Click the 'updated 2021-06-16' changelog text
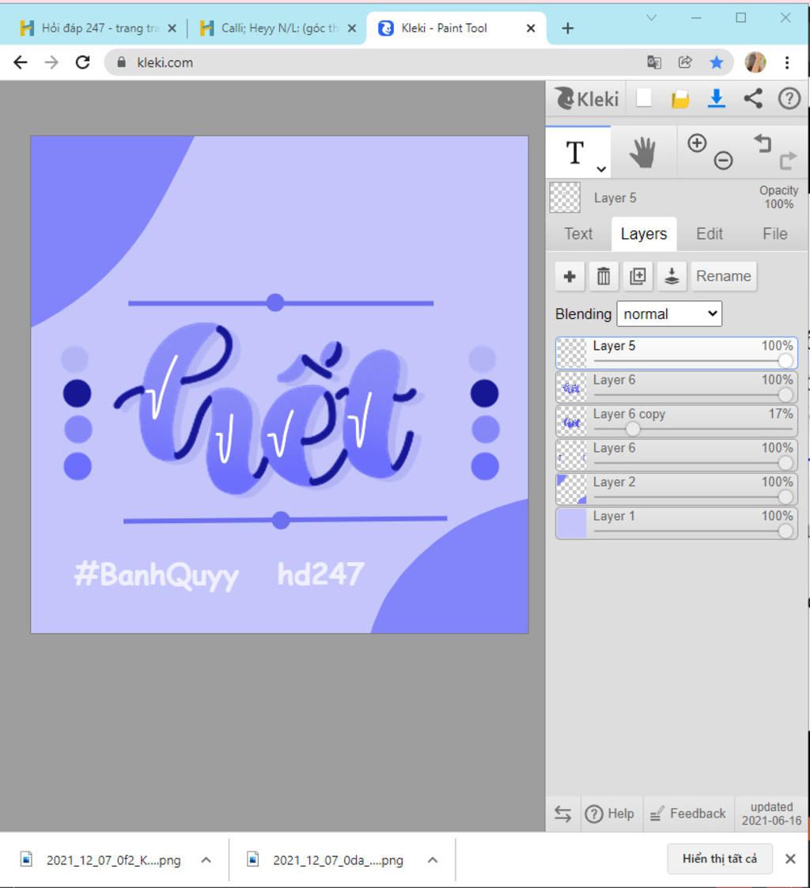 [771, 814]
